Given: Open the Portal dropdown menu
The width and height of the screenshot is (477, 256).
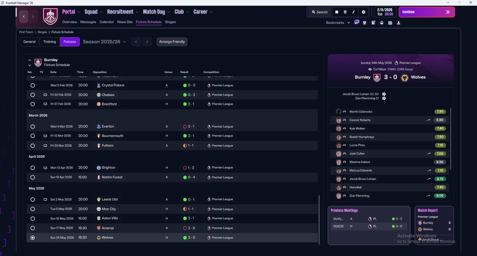Looking at the screenshot, I should [x=71, y=12].
